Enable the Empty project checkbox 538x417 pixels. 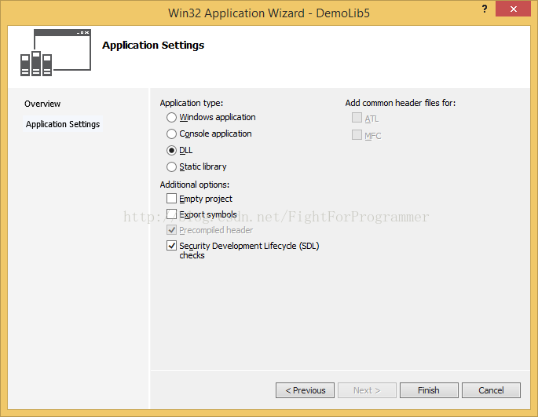pyautogui.click(x=171, y=199)
